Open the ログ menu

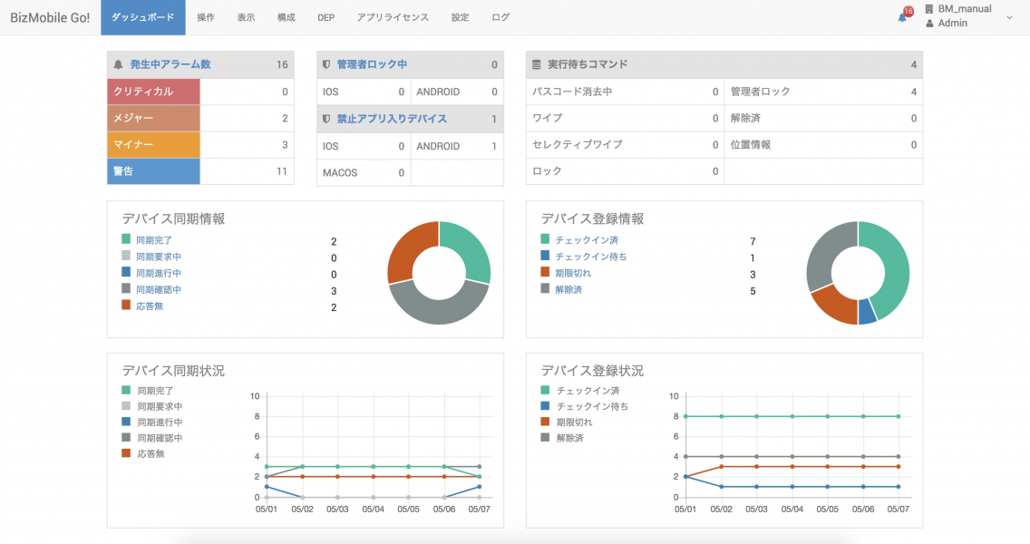(500, 18)
